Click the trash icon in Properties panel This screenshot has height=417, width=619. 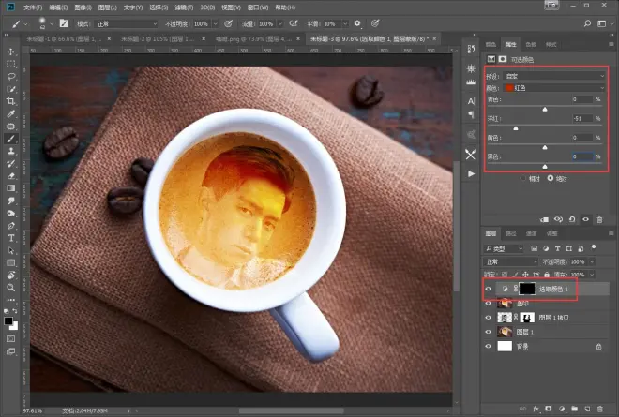[x=599, y=219]
